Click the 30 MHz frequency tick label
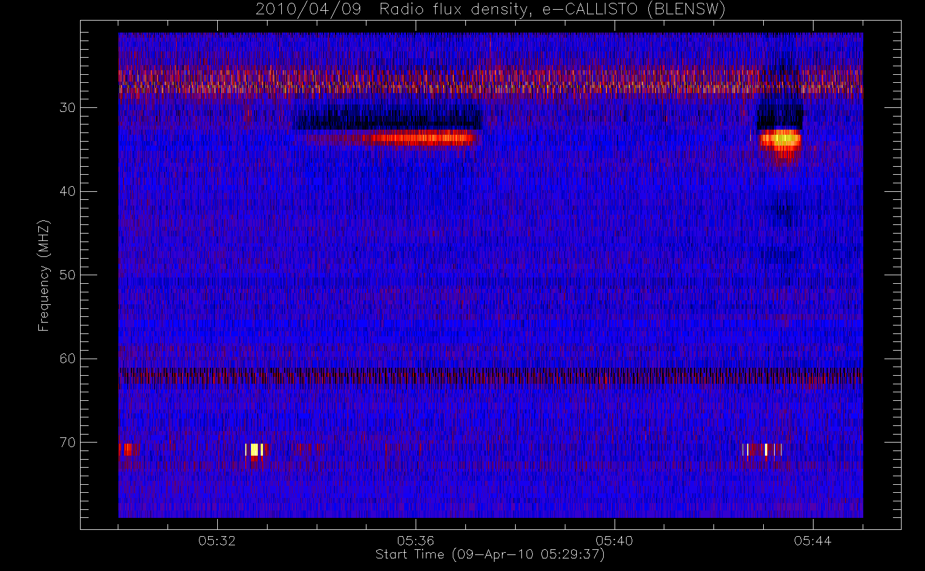Screen dimensions: 925x571 pyautogui.click(x=67, y=108)
